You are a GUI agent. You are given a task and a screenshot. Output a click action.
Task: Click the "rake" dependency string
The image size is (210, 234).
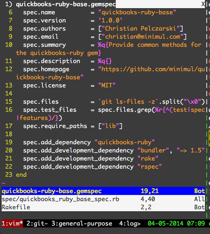click(148, 158)
